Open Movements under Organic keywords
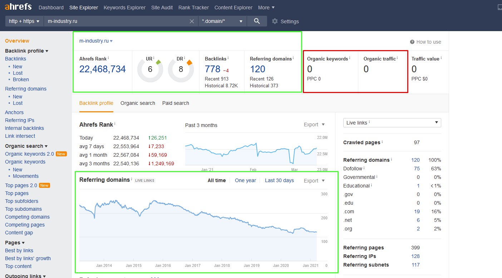 click(x=26, y=176)
